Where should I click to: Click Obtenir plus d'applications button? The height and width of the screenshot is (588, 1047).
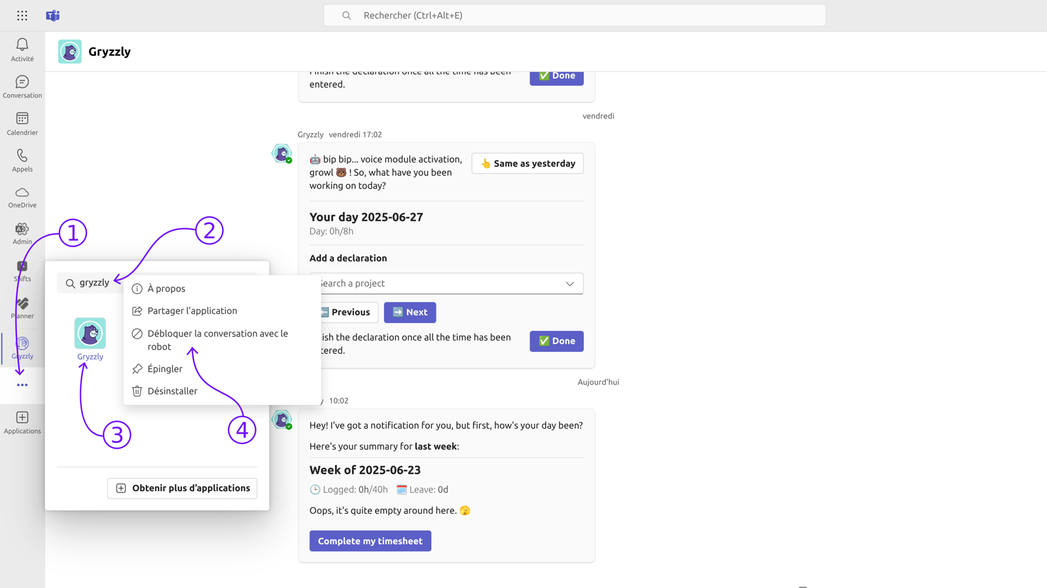tap(183, 488)
